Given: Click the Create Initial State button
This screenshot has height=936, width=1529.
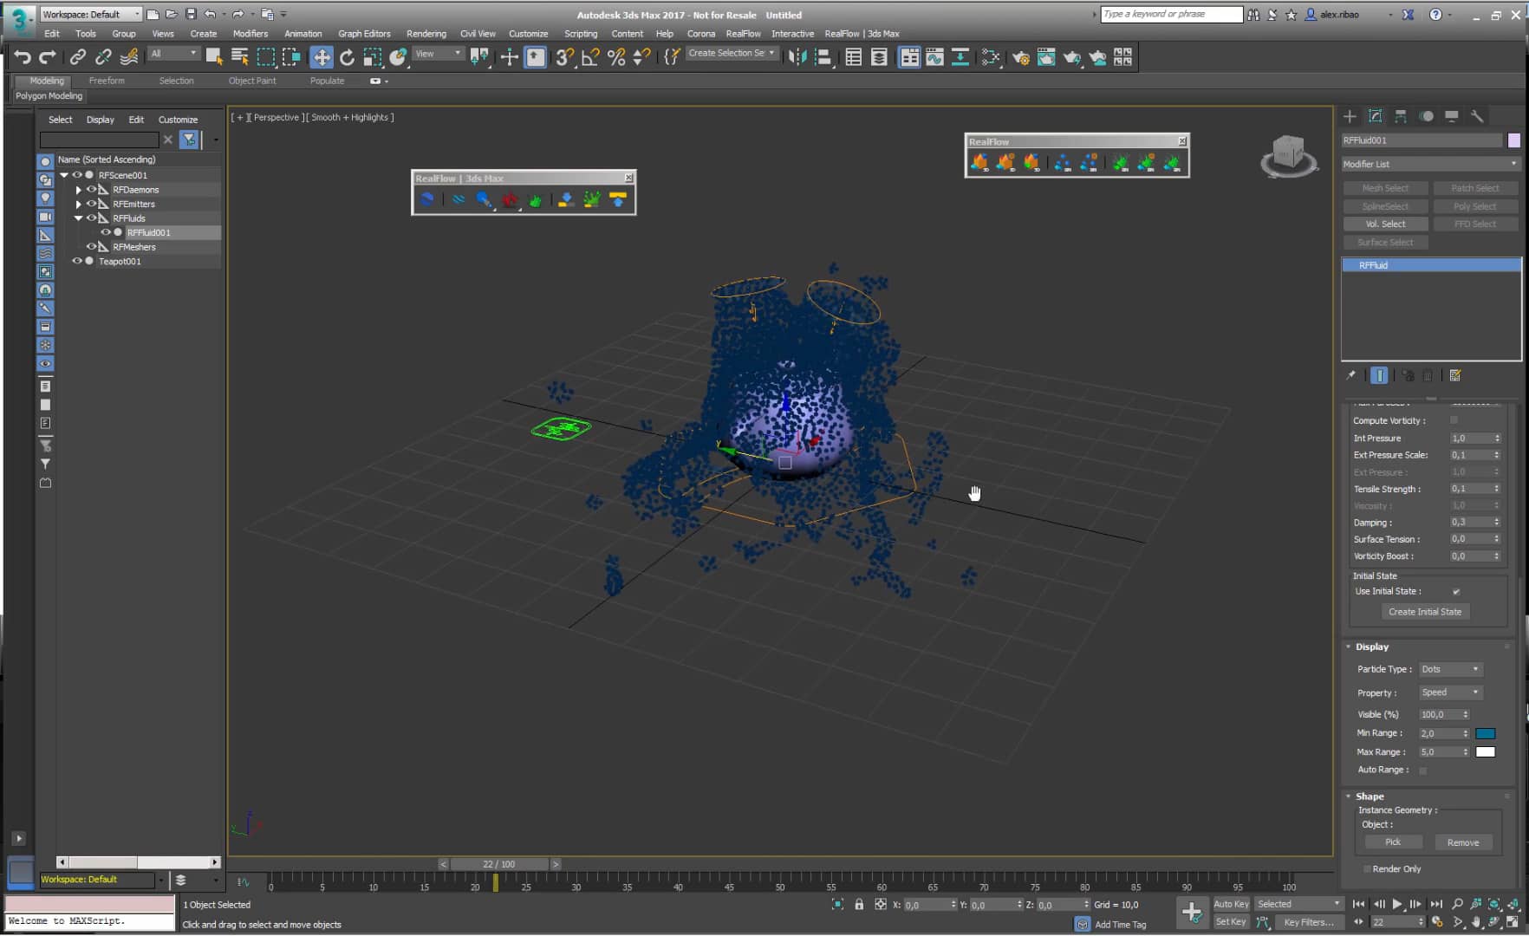Looking at the screenshot, I should [1425, 612].
